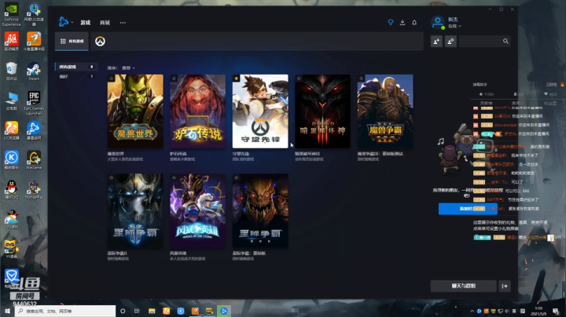This screenshot has width=566, height=317.
Task: Open the Recycle Bin desktop icon
Action: (x=12, y=71)
